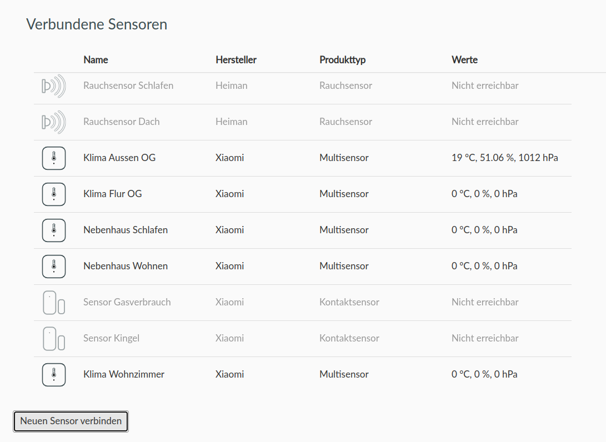Select the Klima Aussen OG temperature values
Screen dimensions: 606x442
tap(505, 158)
